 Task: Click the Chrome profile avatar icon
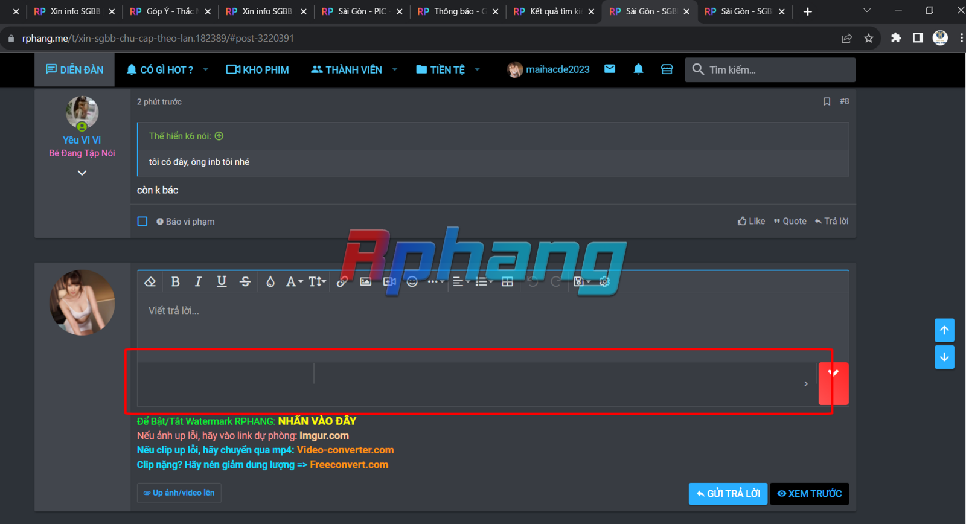pyautogui.click(x=940, y=38)
